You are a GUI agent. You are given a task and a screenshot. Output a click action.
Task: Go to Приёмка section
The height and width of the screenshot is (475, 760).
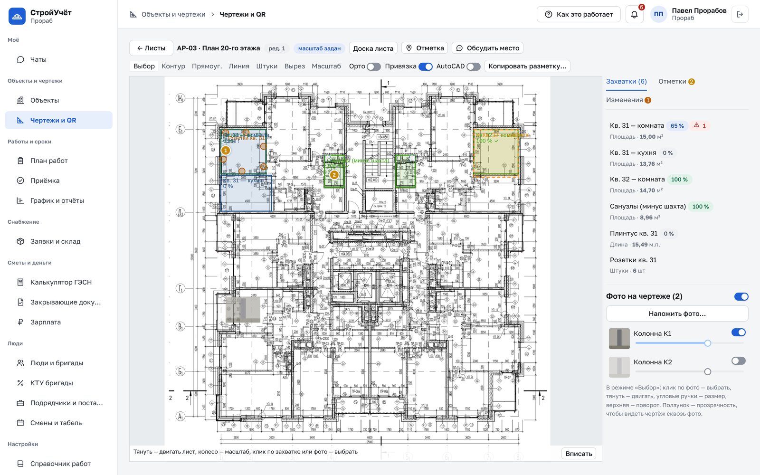[58, 180]
